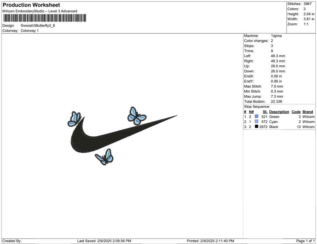Click the barcode under the worksheet title

tap(45, 18)
